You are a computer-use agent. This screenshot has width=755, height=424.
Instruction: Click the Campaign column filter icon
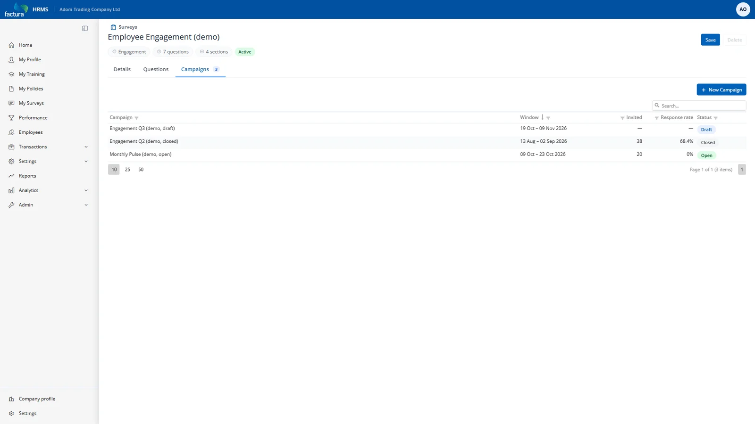136,118
